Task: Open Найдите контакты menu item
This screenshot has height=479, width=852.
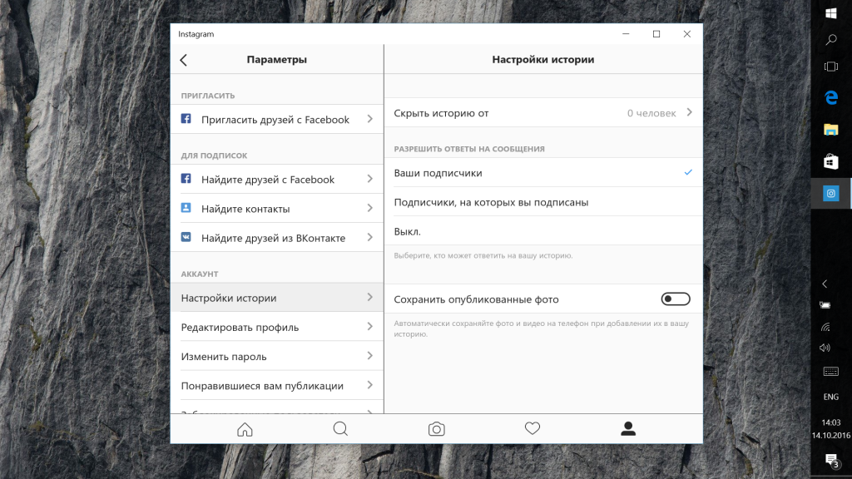Action: click(277, 208)
